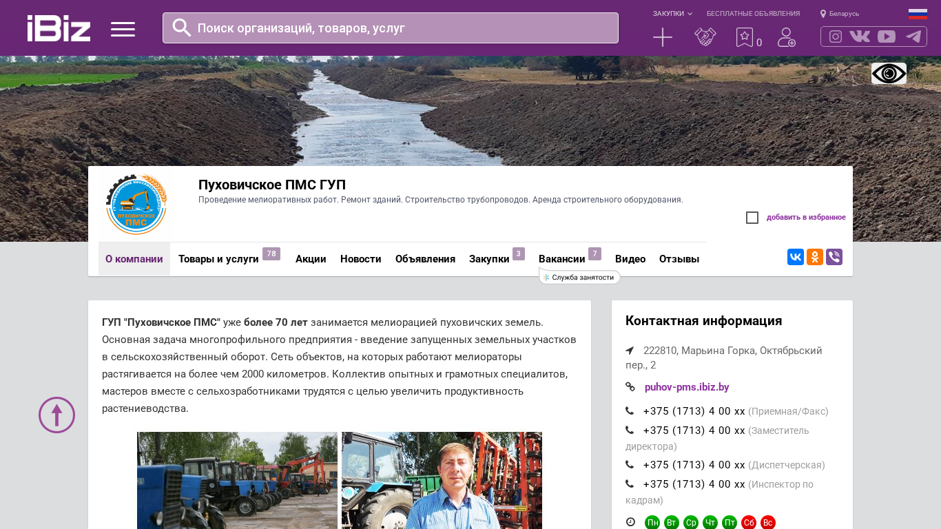
Task: Open the О компании tab
Action: [x=134, y=259]
